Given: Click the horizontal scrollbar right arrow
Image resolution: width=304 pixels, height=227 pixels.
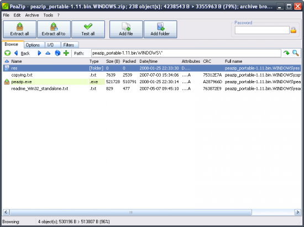Looking at the screenshot, I should 297,212.
